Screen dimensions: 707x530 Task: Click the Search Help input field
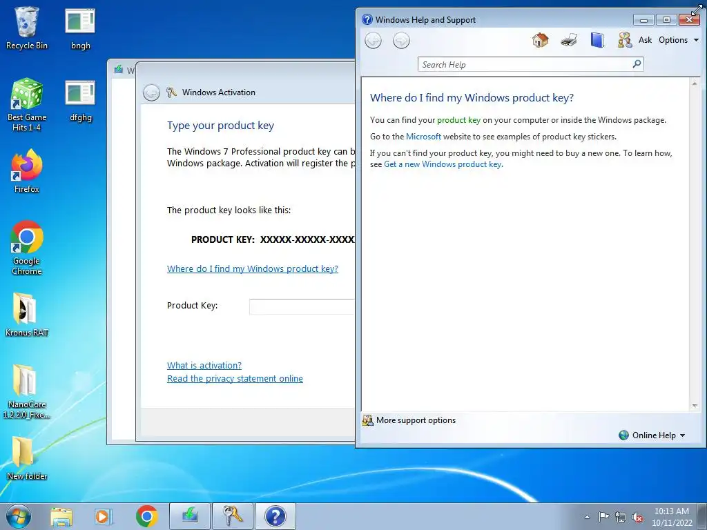[525, 64]
